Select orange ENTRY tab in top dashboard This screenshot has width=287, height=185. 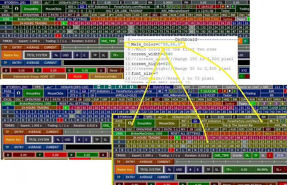click(17, 47)
